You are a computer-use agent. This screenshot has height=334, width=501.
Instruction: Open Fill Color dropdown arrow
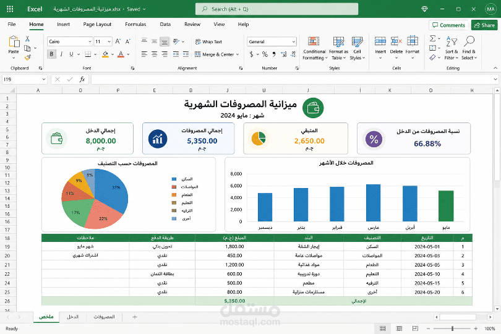[x=113, y=54]
